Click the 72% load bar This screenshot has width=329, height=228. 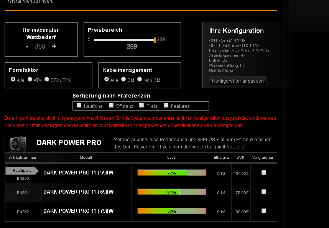pos(172,173)
